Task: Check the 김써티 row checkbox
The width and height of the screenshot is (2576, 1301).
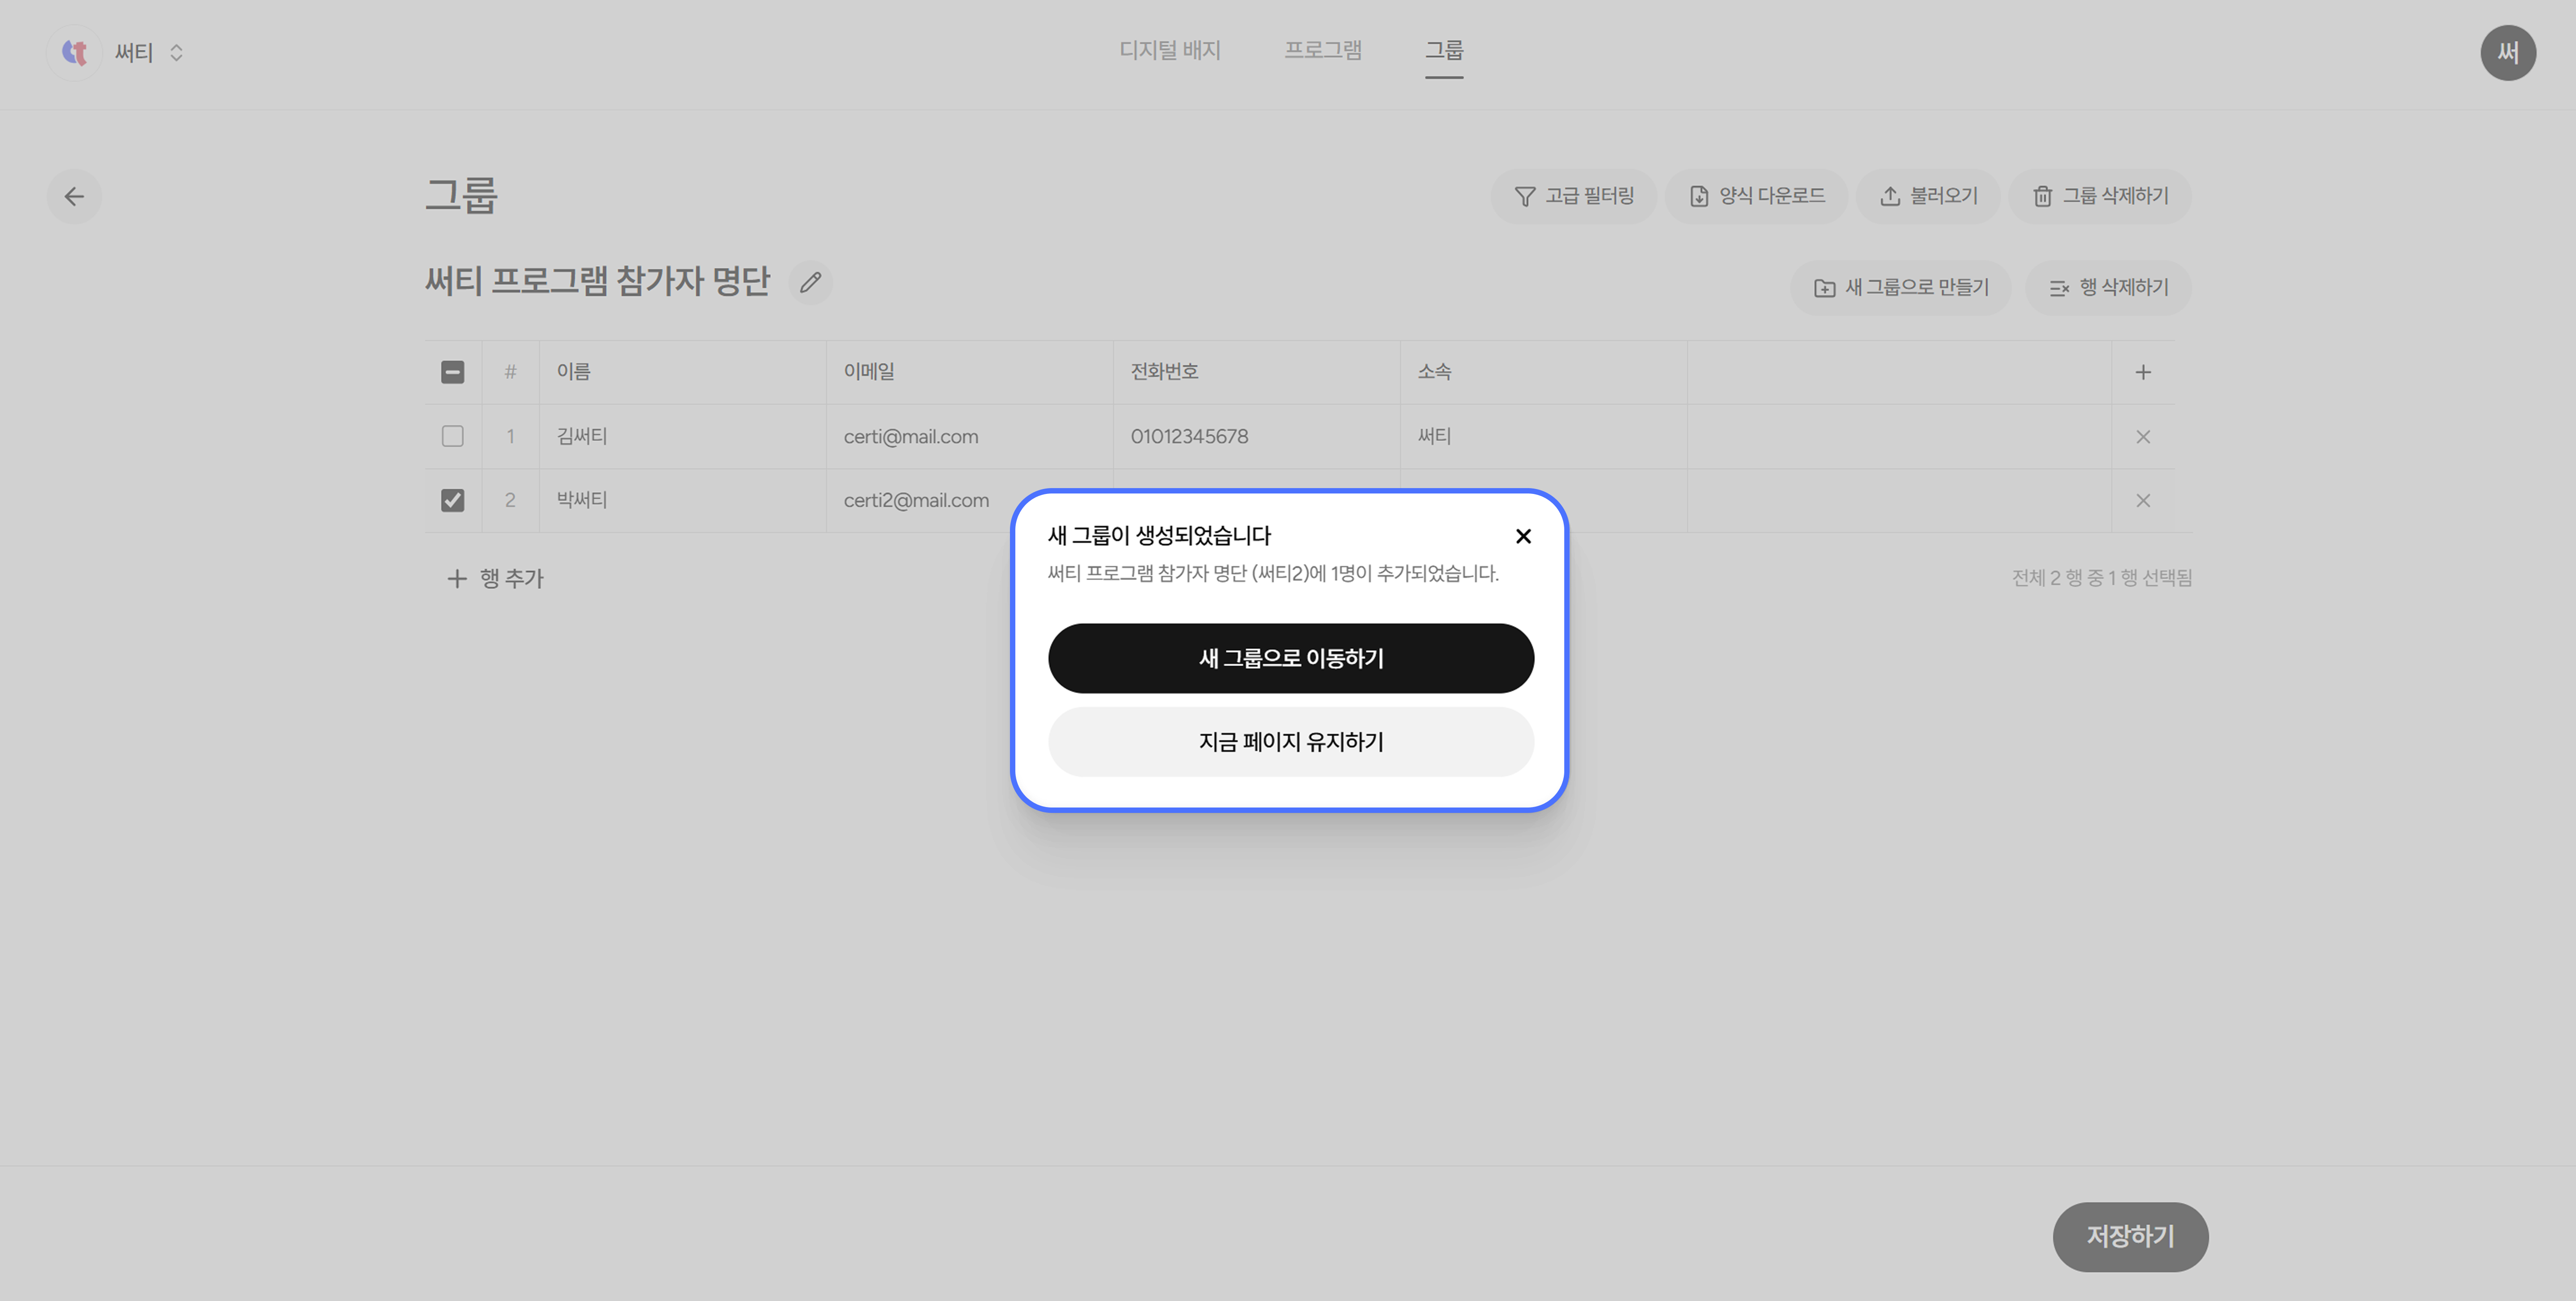Action: point(452,436)
